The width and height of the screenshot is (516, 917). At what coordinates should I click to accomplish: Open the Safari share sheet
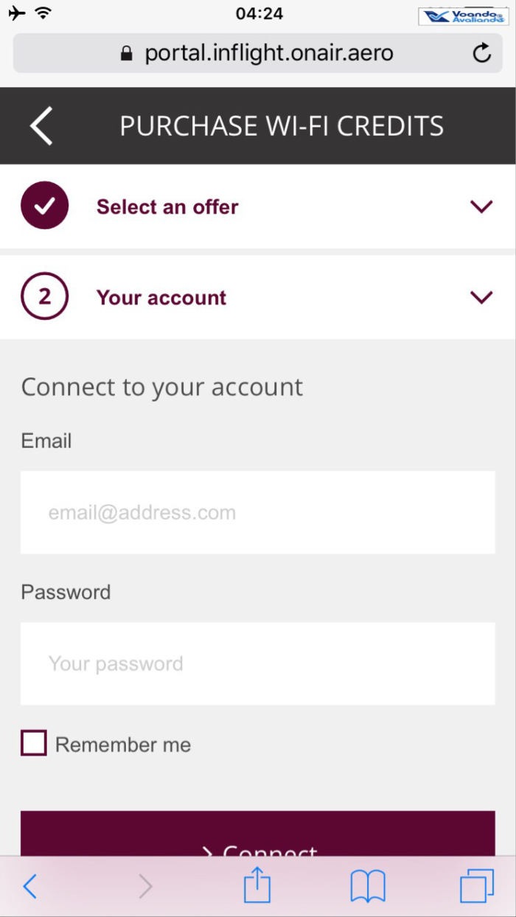click(257, 885)
